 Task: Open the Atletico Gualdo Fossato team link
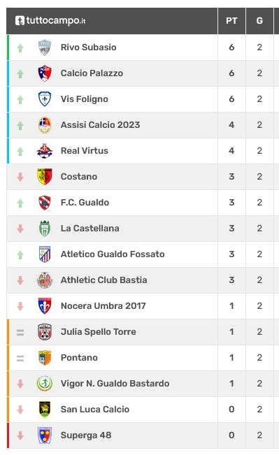click(113, 254)
